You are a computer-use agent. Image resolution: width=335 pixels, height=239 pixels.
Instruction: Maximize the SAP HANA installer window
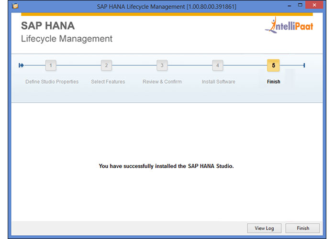pos(300,5)
